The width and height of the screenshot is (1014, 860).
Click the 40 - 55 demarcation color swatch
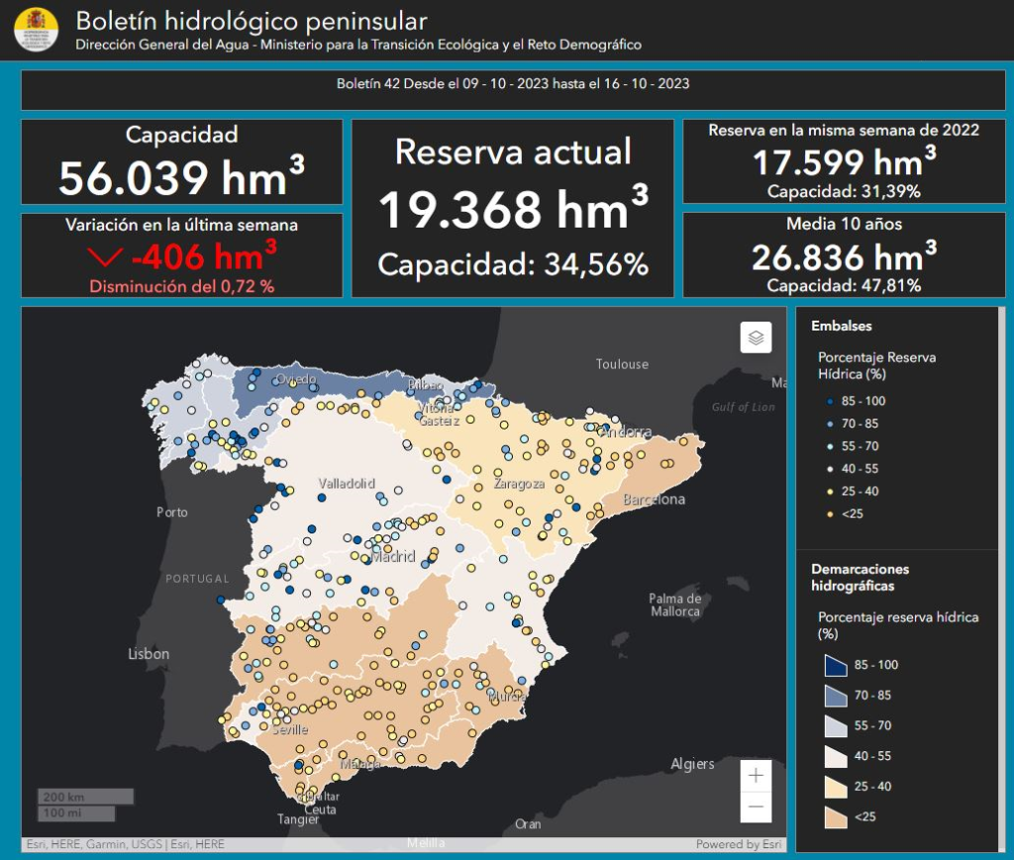[x=836, y=756]
